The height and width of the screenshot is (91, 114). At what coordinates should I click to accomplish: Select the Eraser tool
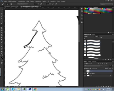click(2, 33)
